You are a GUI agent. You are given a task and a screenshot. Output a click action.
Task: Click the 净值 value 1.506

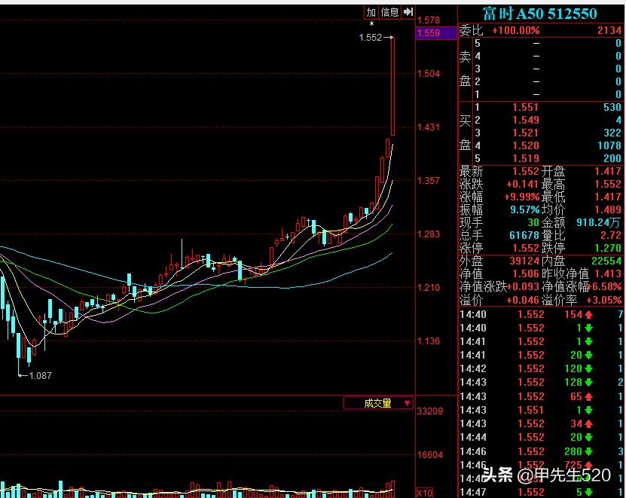pyautogui.click(x=525, y=273)
